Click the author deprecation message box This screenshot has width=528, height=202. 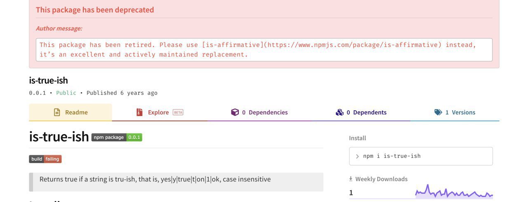[264, 50]
